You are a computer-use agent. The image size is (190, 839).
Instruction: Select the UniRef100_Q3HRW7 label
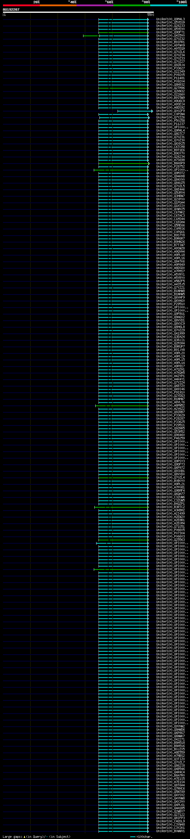coord(170,196)
